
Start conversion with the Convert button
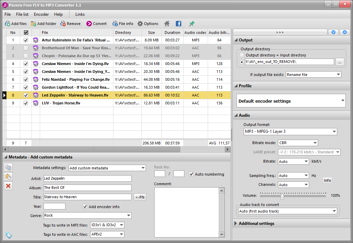97,24
